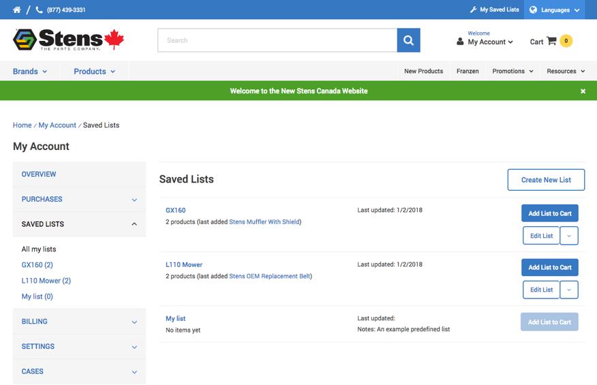
Task: Add L110 Mower list to cart
Action: coord(550,267)
